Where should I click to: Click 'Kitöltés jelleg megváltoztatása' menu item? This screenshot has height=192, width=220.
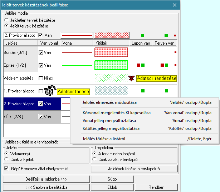(x=111, y=128)
